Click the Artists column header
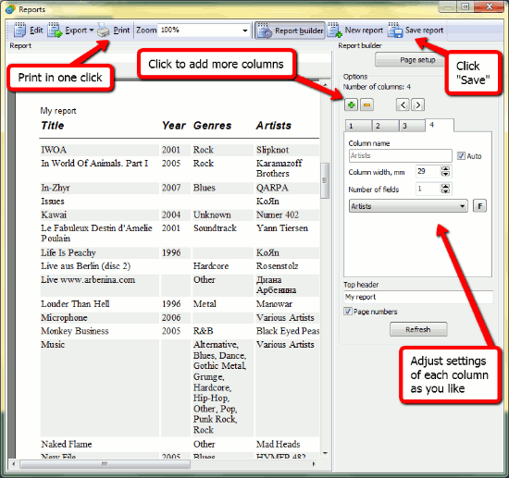Image resolution: width=509 pixels, height=478 pixels. point(274,126)
